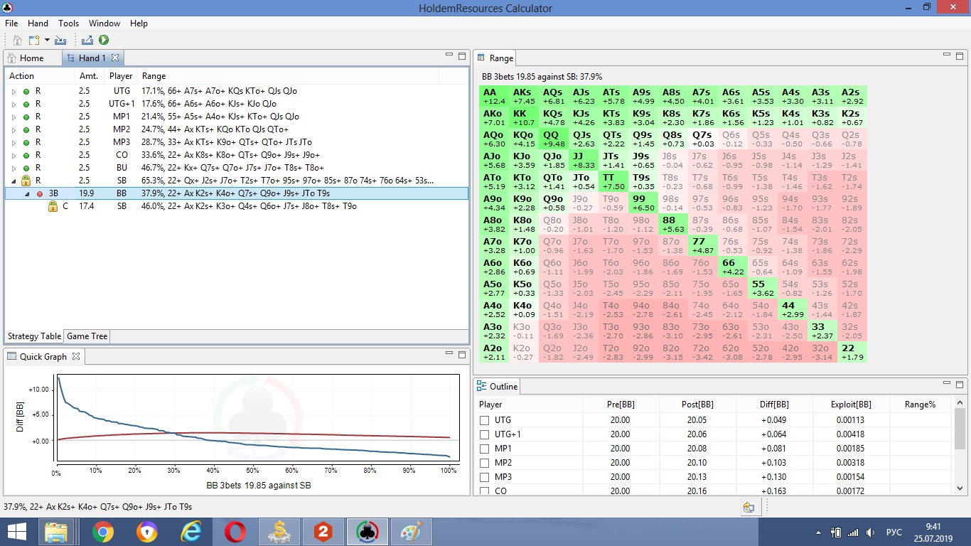
Task: Expand the UTG+1 raise tree row
Action: pyautogui.click(x=14, y=104)
